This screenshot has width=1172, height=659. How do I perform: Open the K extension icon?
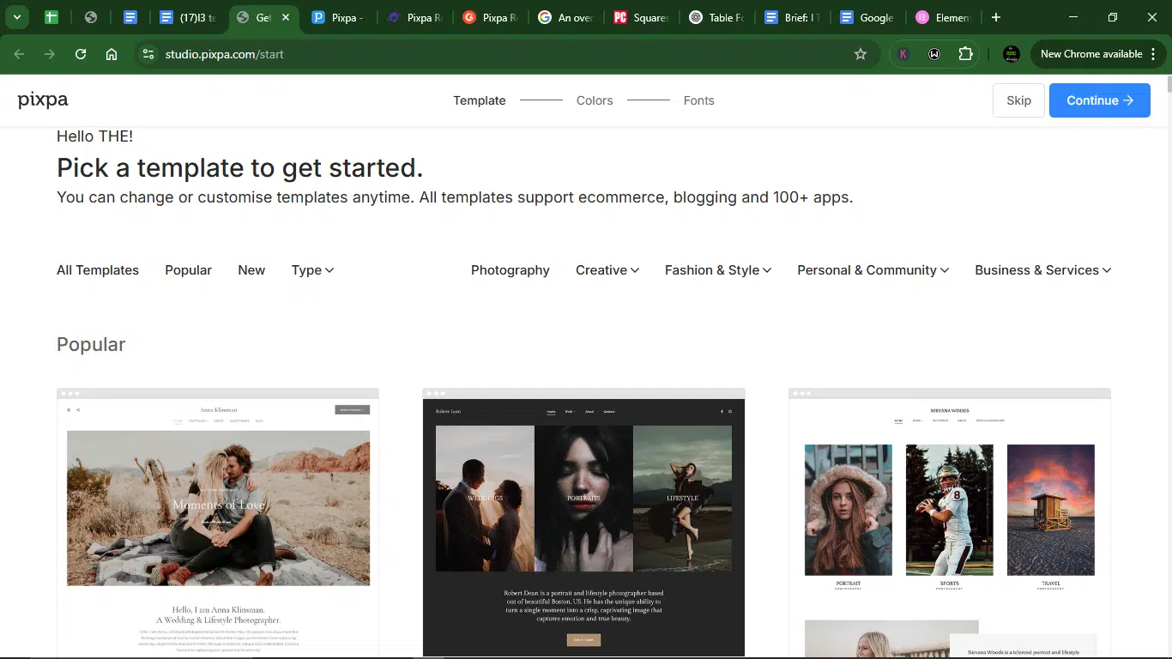point(903,54)
